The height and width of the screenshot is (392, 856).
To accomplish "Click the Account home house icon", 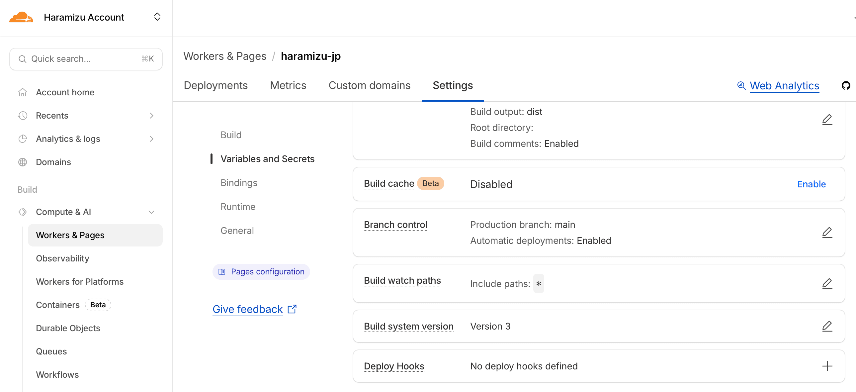I will point(23,92).
